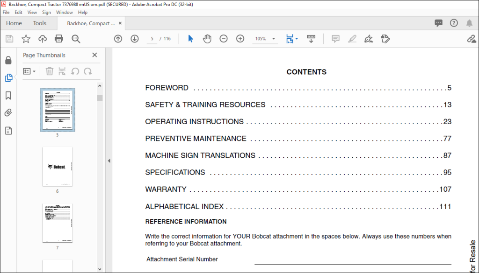Screen dimensions: 479x273
Task: Open the notifications bell
Action: (x=469, y=23)
